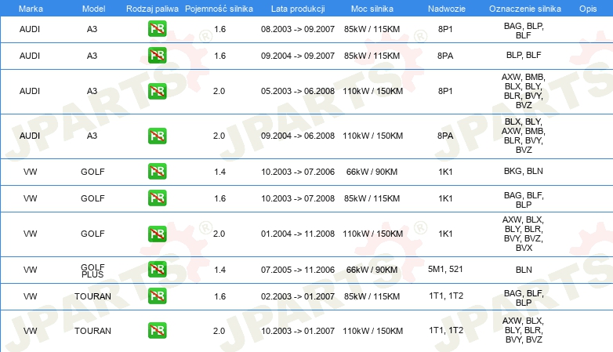The width and height of the screenshot is (613, 352).
Task: Click the petrol fuel icon in the Audi A3 2.0 8PA row
Action: click(x=157, y=136)
